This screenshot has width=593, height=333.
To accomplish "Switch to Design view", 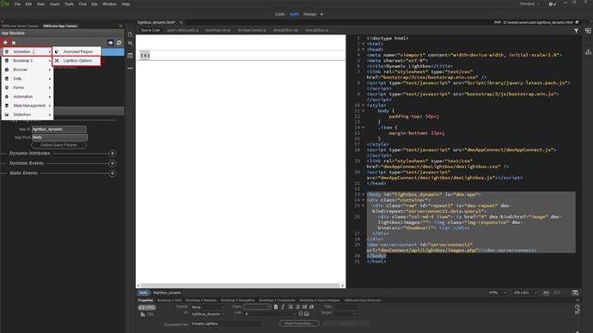I will pyautogui.click(x=309, y=15).
